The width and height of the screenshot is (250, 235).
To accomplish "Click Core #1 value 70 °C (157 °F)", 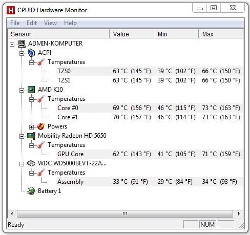I will [132, 117].
